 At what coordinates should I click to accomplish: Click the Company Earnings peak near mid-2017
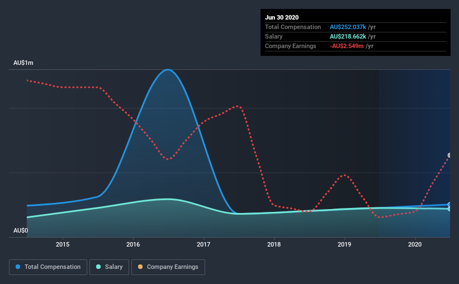[238, 106]
